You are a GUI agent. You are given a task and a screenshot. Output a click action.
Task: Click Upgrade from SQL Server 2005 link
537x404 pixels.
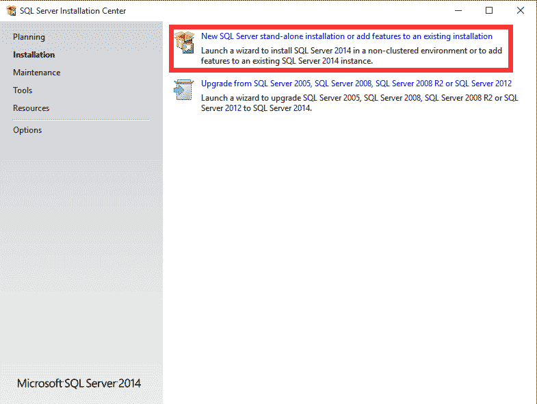click(x=356, y=84)
